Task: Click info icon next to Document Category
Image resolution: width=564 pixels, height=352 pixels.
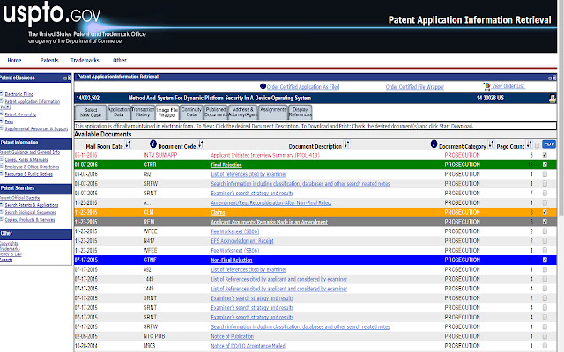Action: 434,144
